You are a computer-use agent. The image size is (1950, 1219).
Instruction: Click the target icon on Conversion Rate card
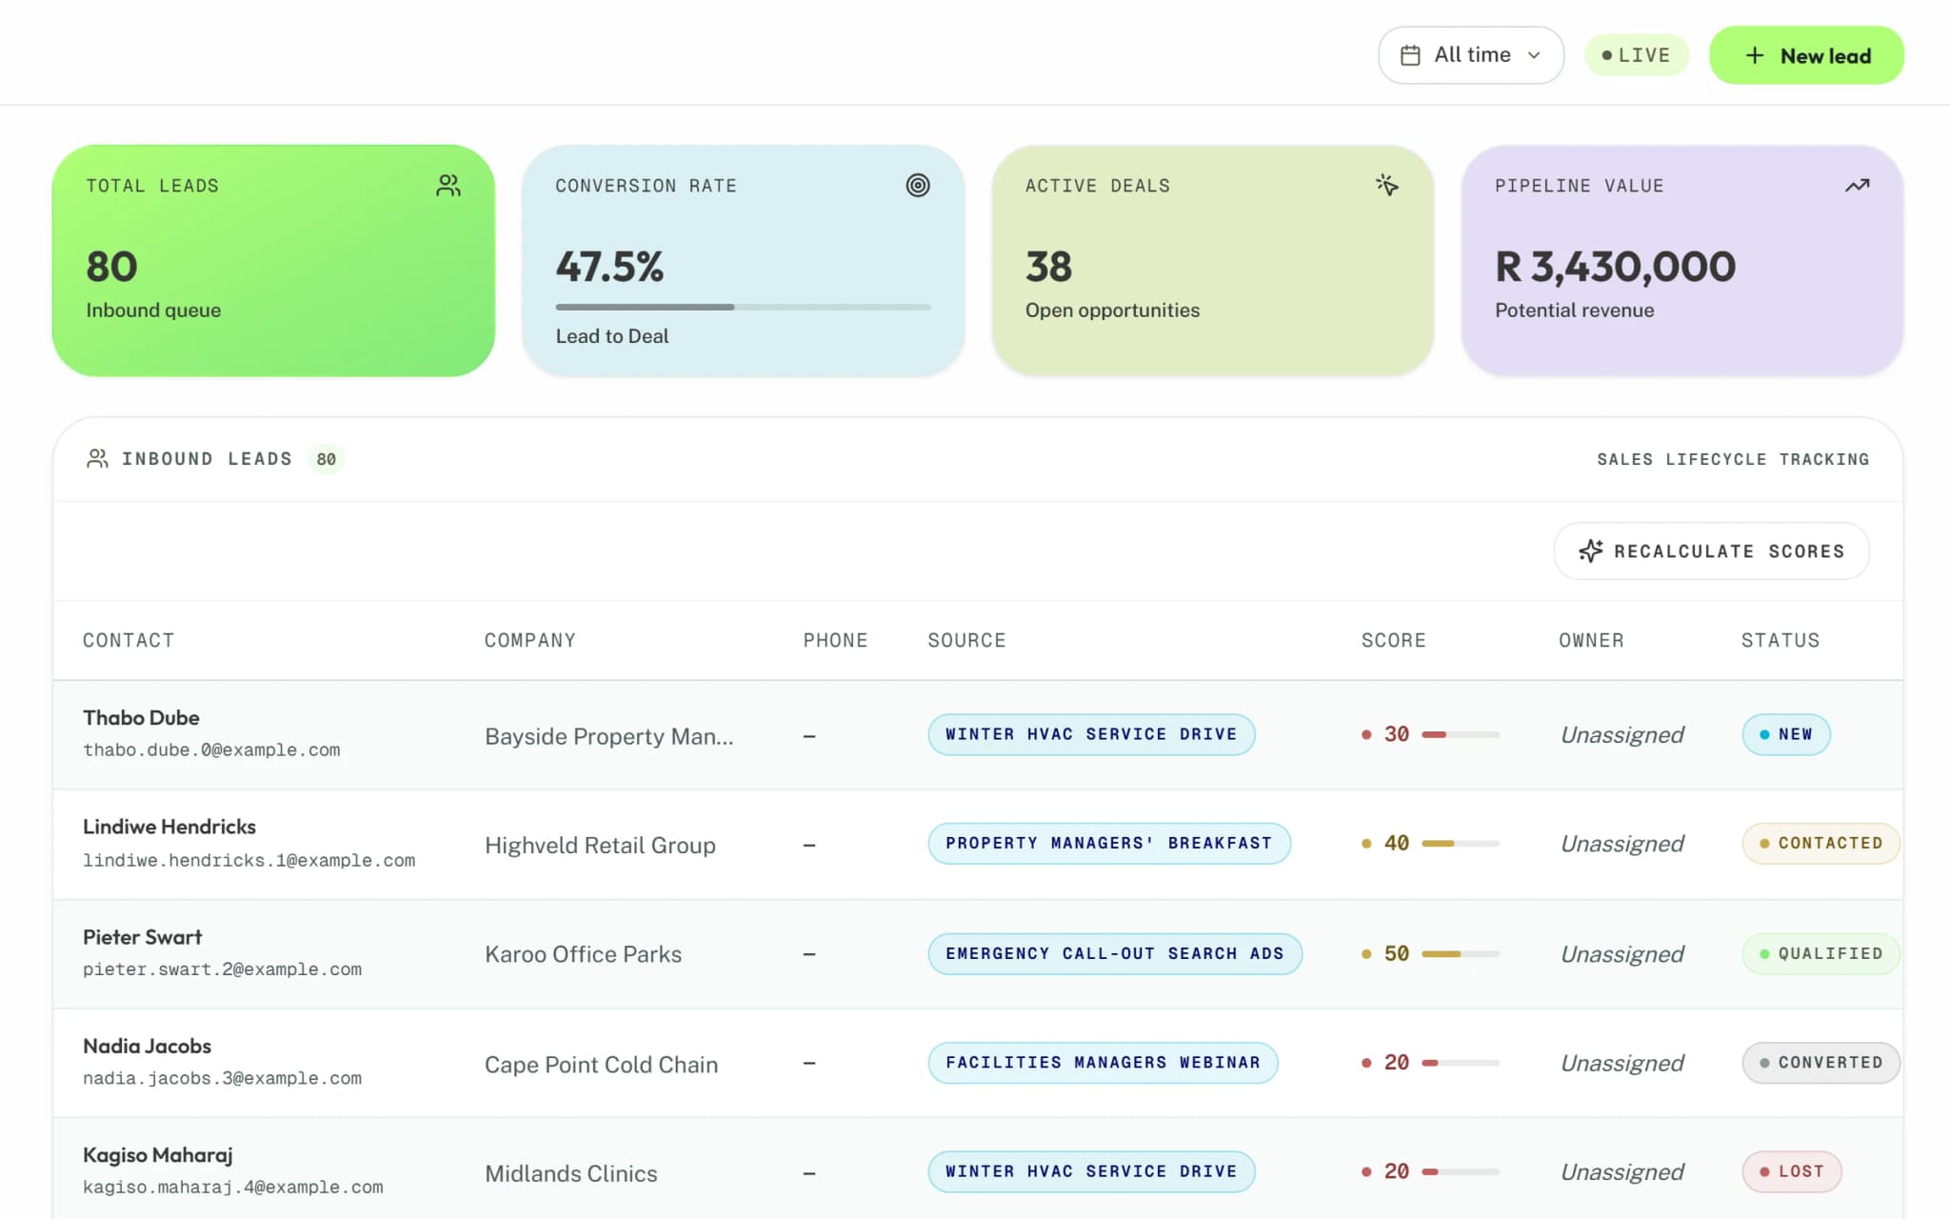click(918, 186)
